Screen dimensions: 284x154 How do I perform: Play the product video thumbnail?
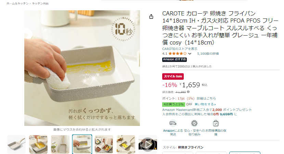(x=148, y=144)
